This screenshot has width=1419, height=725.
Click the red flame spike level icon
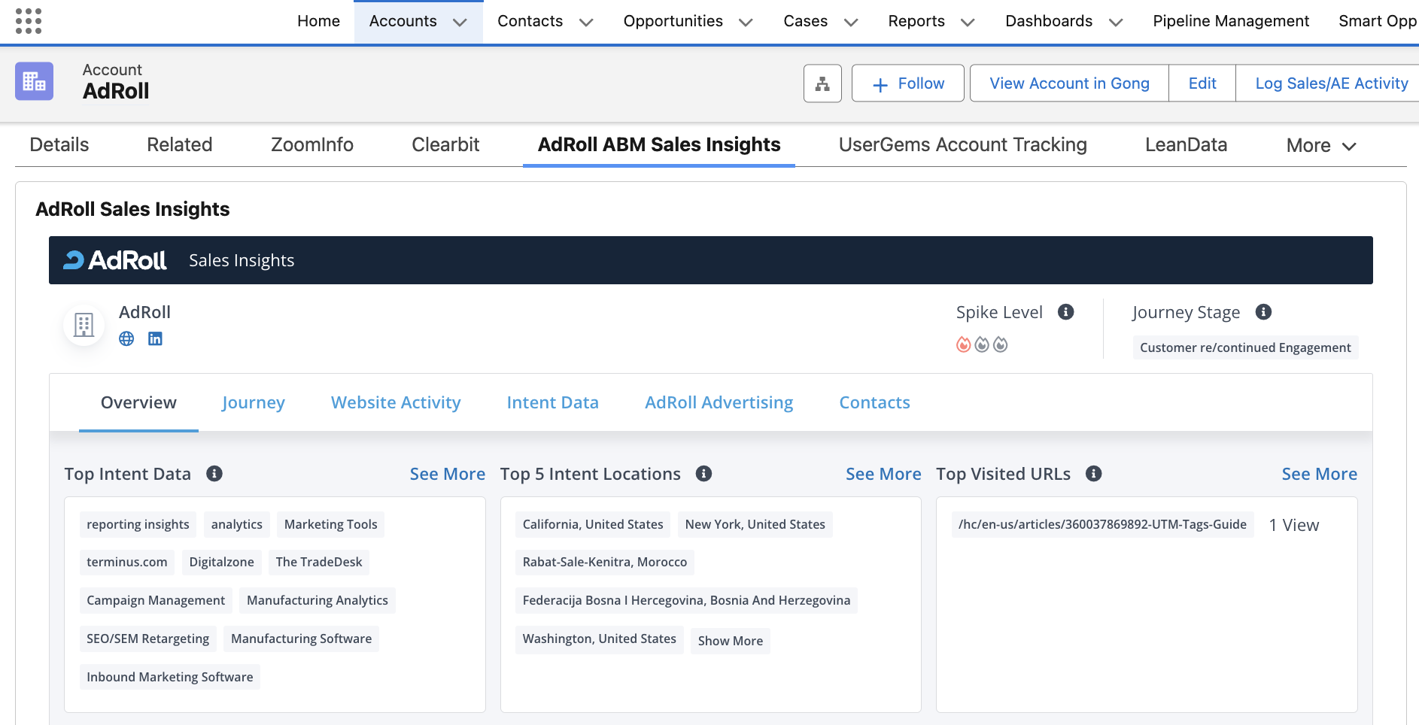pyautogui.click(x=963, y=344)
